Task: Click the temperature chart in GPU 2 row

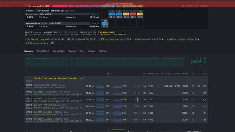Action: [100, 106]
